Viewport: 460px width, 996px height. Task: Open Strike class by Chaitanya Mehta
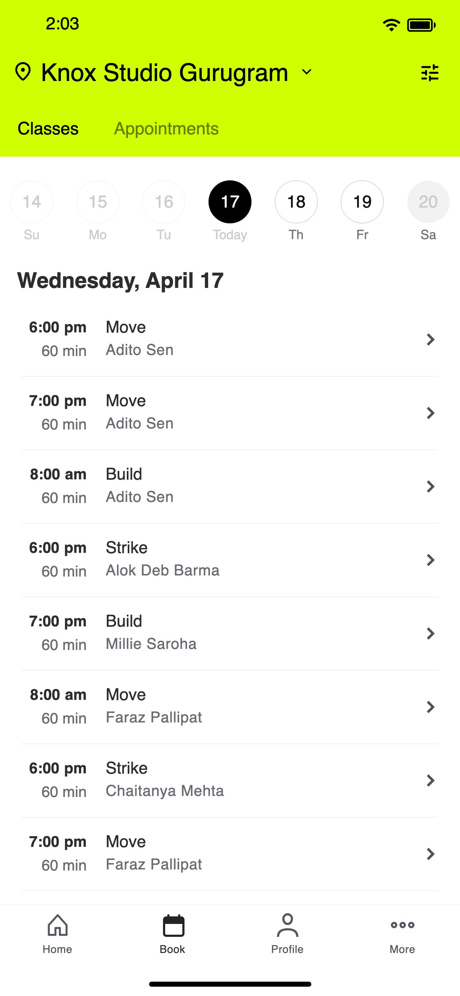230,780
